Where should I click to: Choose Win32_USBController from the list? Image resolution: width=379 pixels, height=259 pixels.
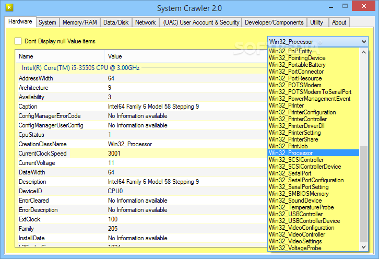click(x=314, y=214)
